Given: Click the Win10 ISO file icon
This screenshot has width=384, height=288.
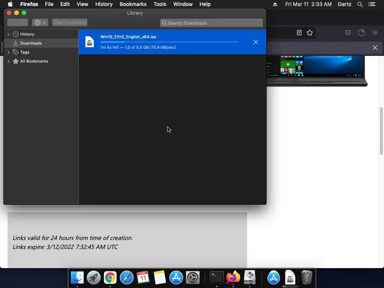Looking at the screenshot, I should pyautogui.click(x=90, y=42).
